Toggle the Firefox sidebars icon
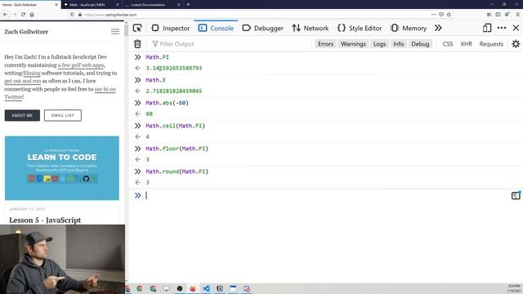Viewport: 523px width, 294px height. coord(498,15)
